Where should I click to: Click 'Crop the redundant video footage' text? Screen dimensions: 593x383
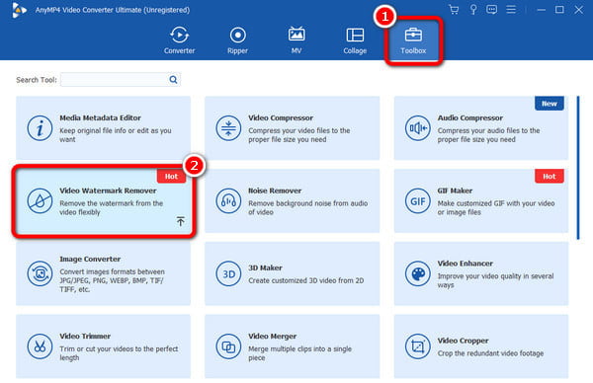coord(490,353)
